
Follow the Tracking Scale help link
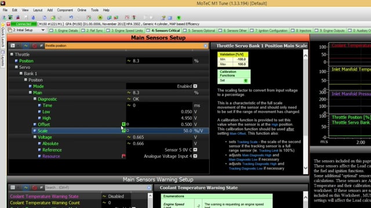click(x=247, y=142)
